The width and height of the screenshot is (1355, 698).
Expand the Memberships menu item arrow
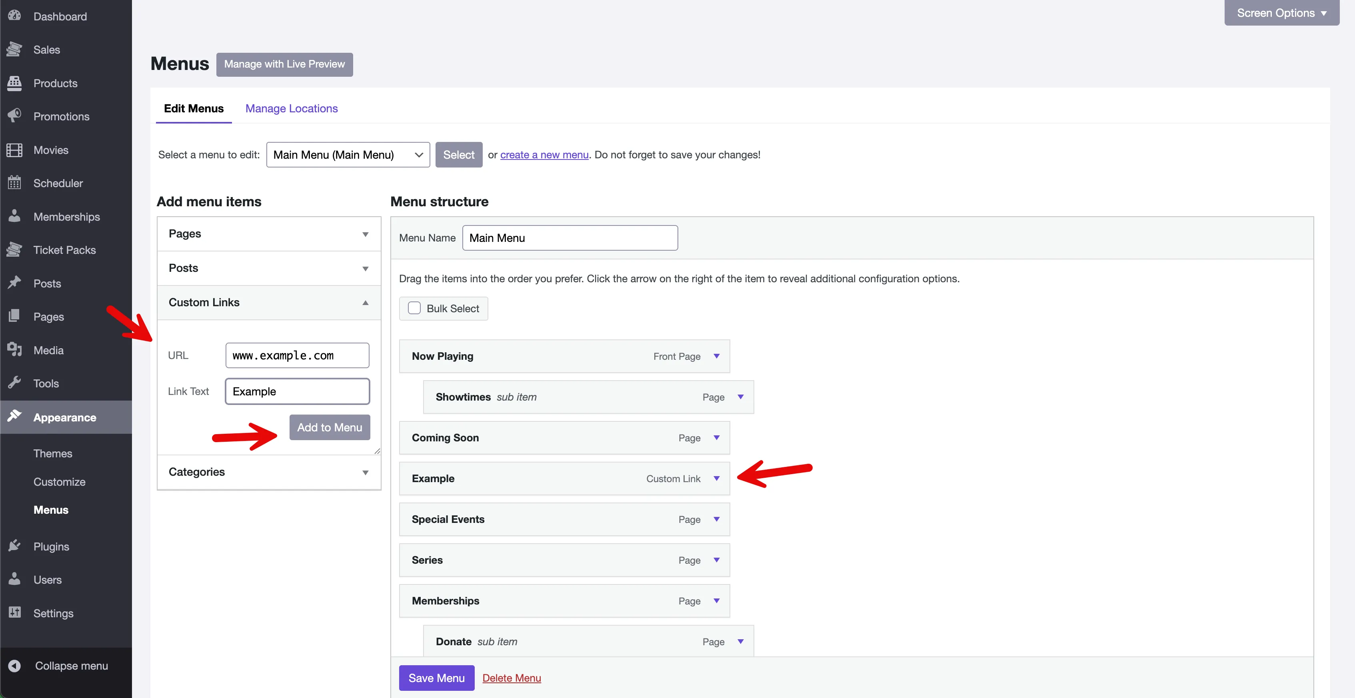click(716, 601)
